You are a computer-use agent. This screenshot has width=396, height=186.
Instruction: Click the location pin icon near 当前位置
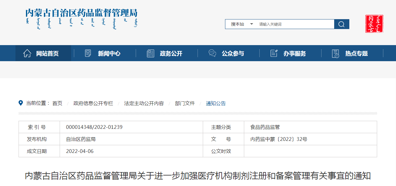[x=21, y=103]
